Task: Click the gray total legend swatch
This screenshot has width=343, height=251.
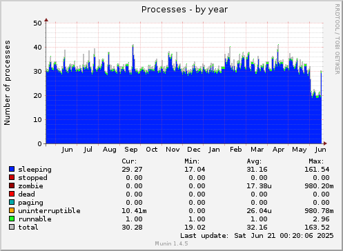Action: point(12,227)
